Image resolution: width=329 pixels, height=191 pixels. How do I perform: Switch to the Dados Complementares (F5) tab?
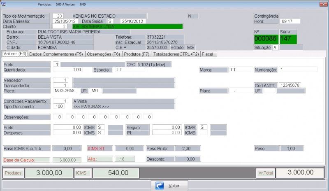click(x=56, y=54)
